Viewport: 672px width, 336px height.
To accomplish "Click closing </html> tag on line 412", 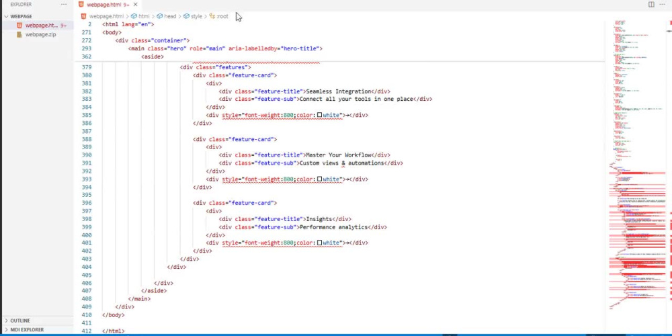I will [x=114, y=331].
